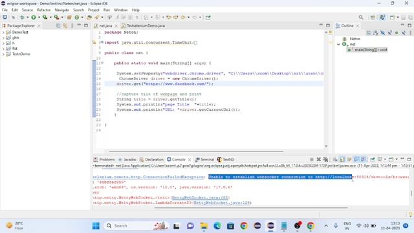Click the Open Type icon in the toolbar

click(89, 17)
